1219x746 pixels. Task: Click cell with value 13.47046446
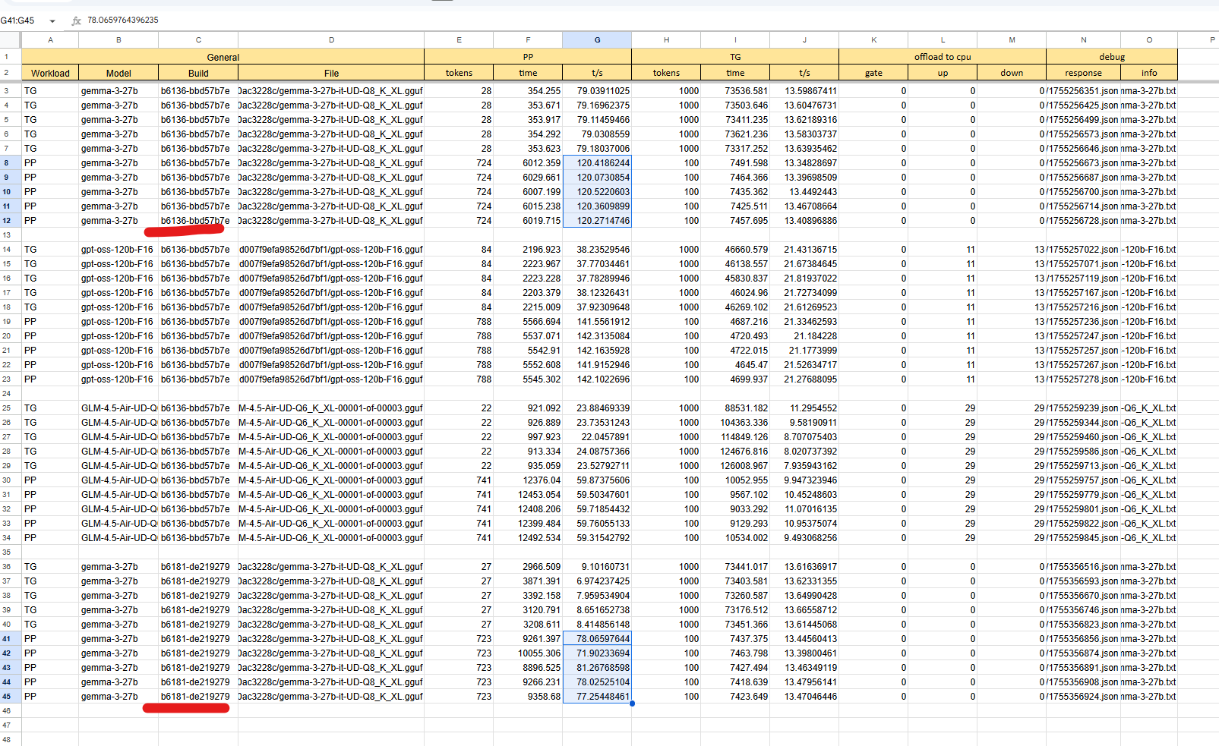pos(804,697)
